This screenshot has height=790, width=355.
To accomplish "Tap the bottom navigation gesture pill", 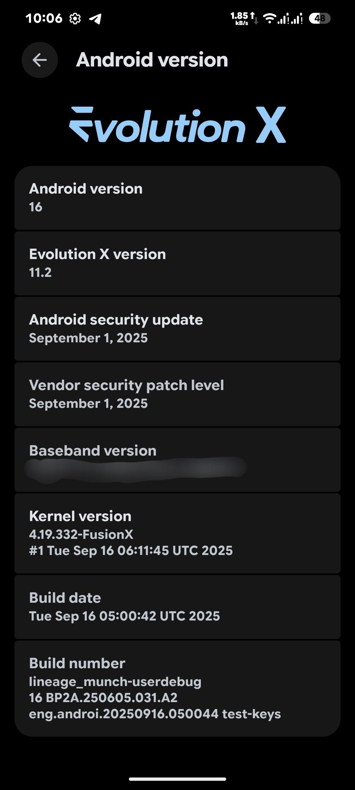I will point(177,779).
